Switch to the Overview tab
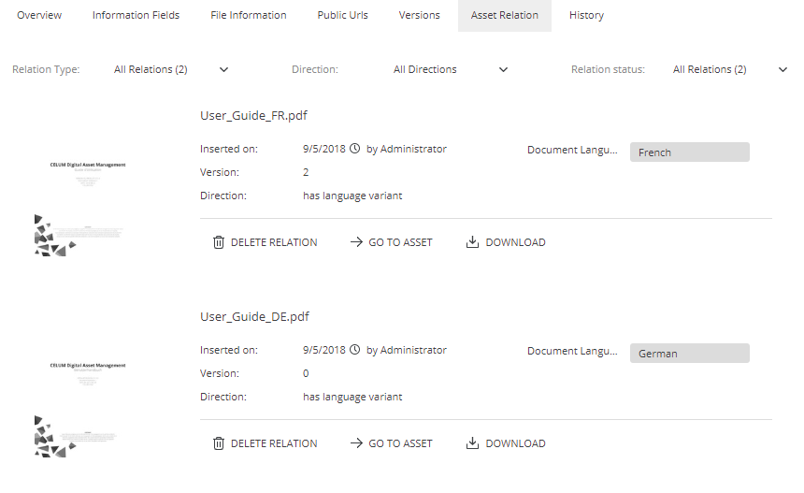804x493 pixels. (39, 15)
